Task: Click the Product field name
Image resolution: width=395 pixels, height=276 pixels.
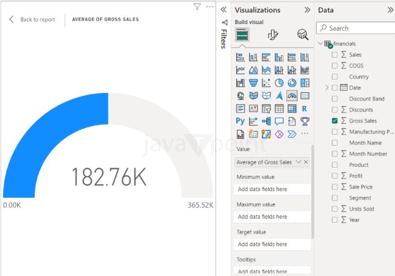Action: (x=359, y=165)
